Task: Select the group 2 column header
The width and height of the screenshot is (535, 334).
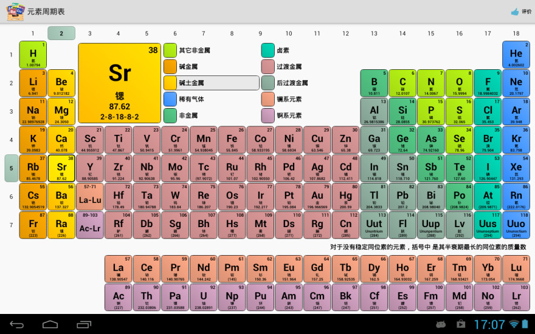Action: coord(61,33)
